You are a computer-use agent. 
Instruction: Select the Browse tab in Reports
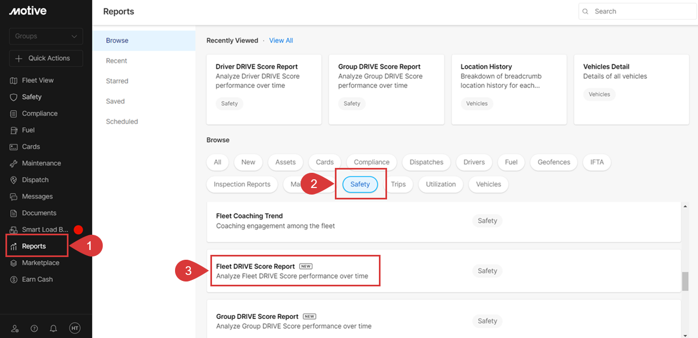click(x=144, y=41)
